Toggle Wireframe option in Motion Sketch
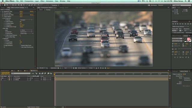Screen dimensions: 192x108 183,78
